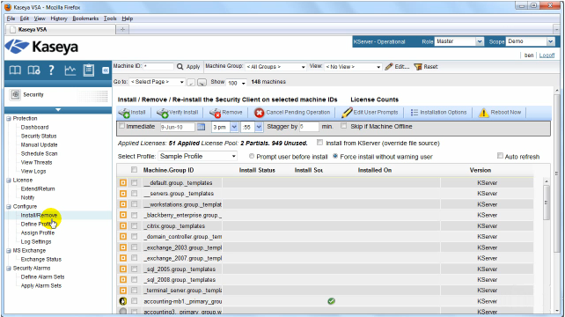Open the File menu
565x317 pixels.
[x=11, y=18]
